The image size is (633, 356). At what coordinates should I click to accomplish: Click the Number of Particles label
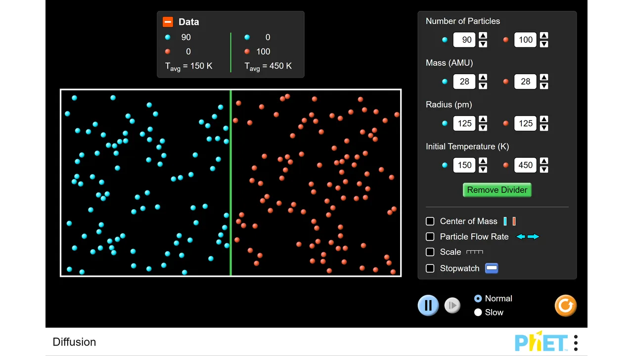[x=463, y=21]
